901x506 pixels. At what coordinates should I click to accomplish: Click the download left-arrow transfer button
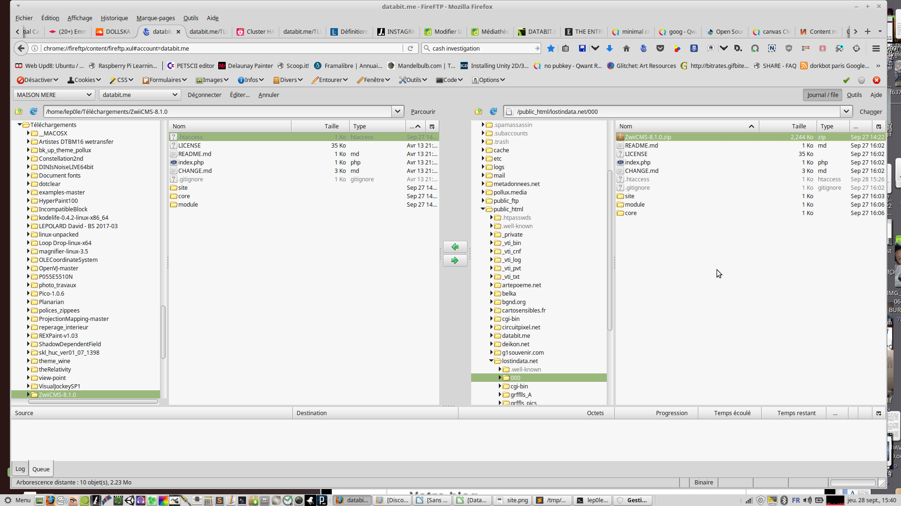point(455,247)
